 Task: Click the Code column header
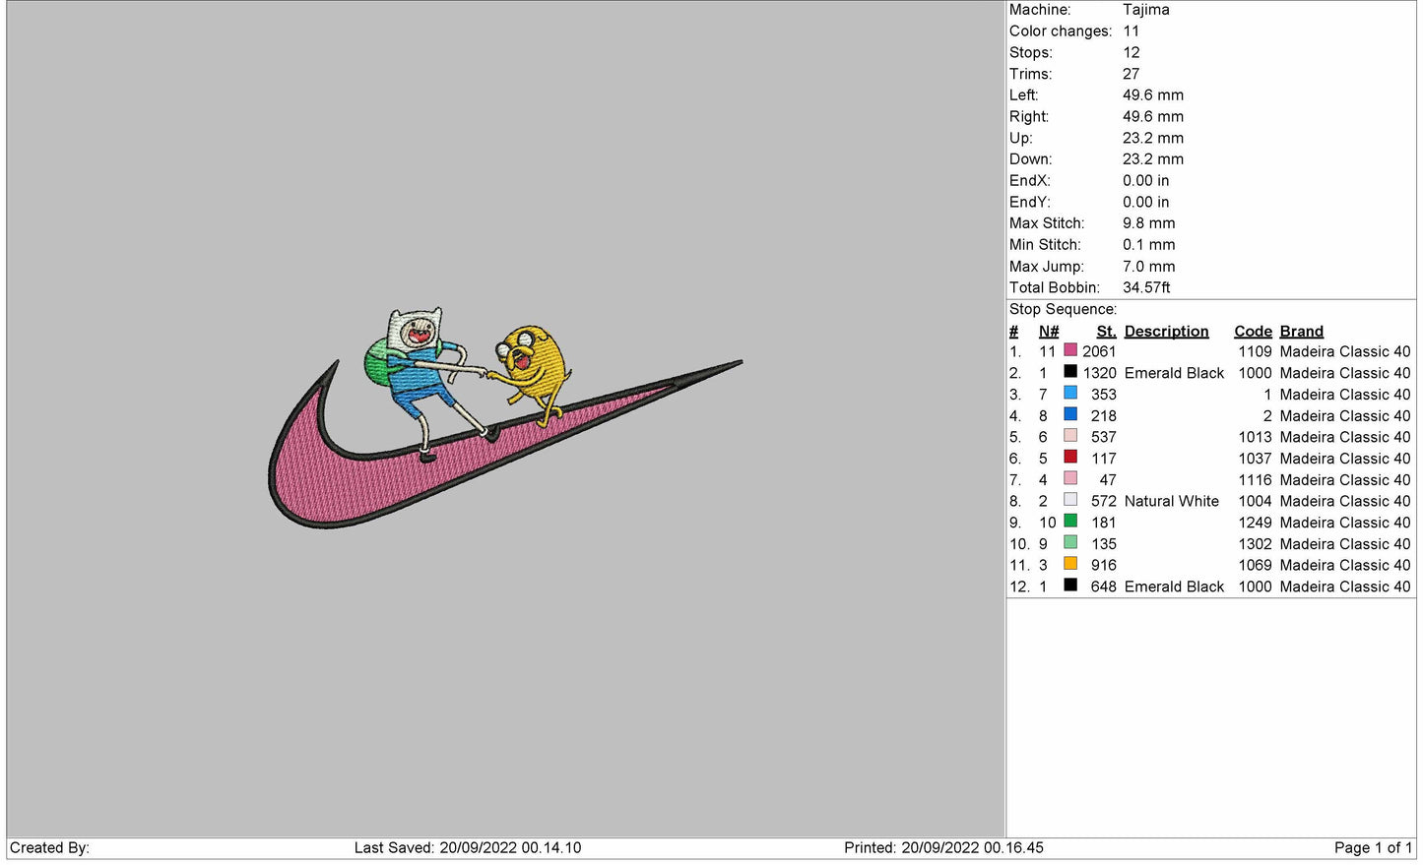pos(1253,332)
